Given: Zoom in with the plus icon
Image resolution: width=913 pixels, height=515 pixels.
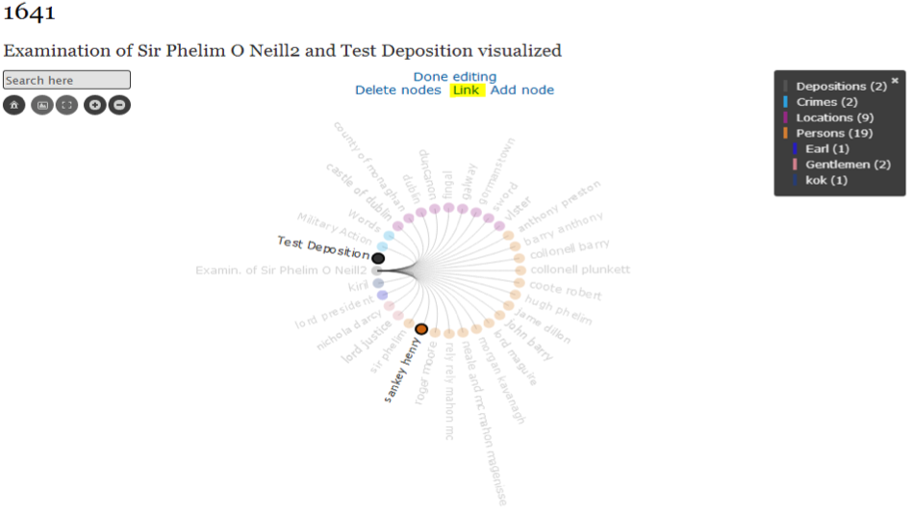Looking at the screenshot, I should pyautogui.click(x=94, y=105).
